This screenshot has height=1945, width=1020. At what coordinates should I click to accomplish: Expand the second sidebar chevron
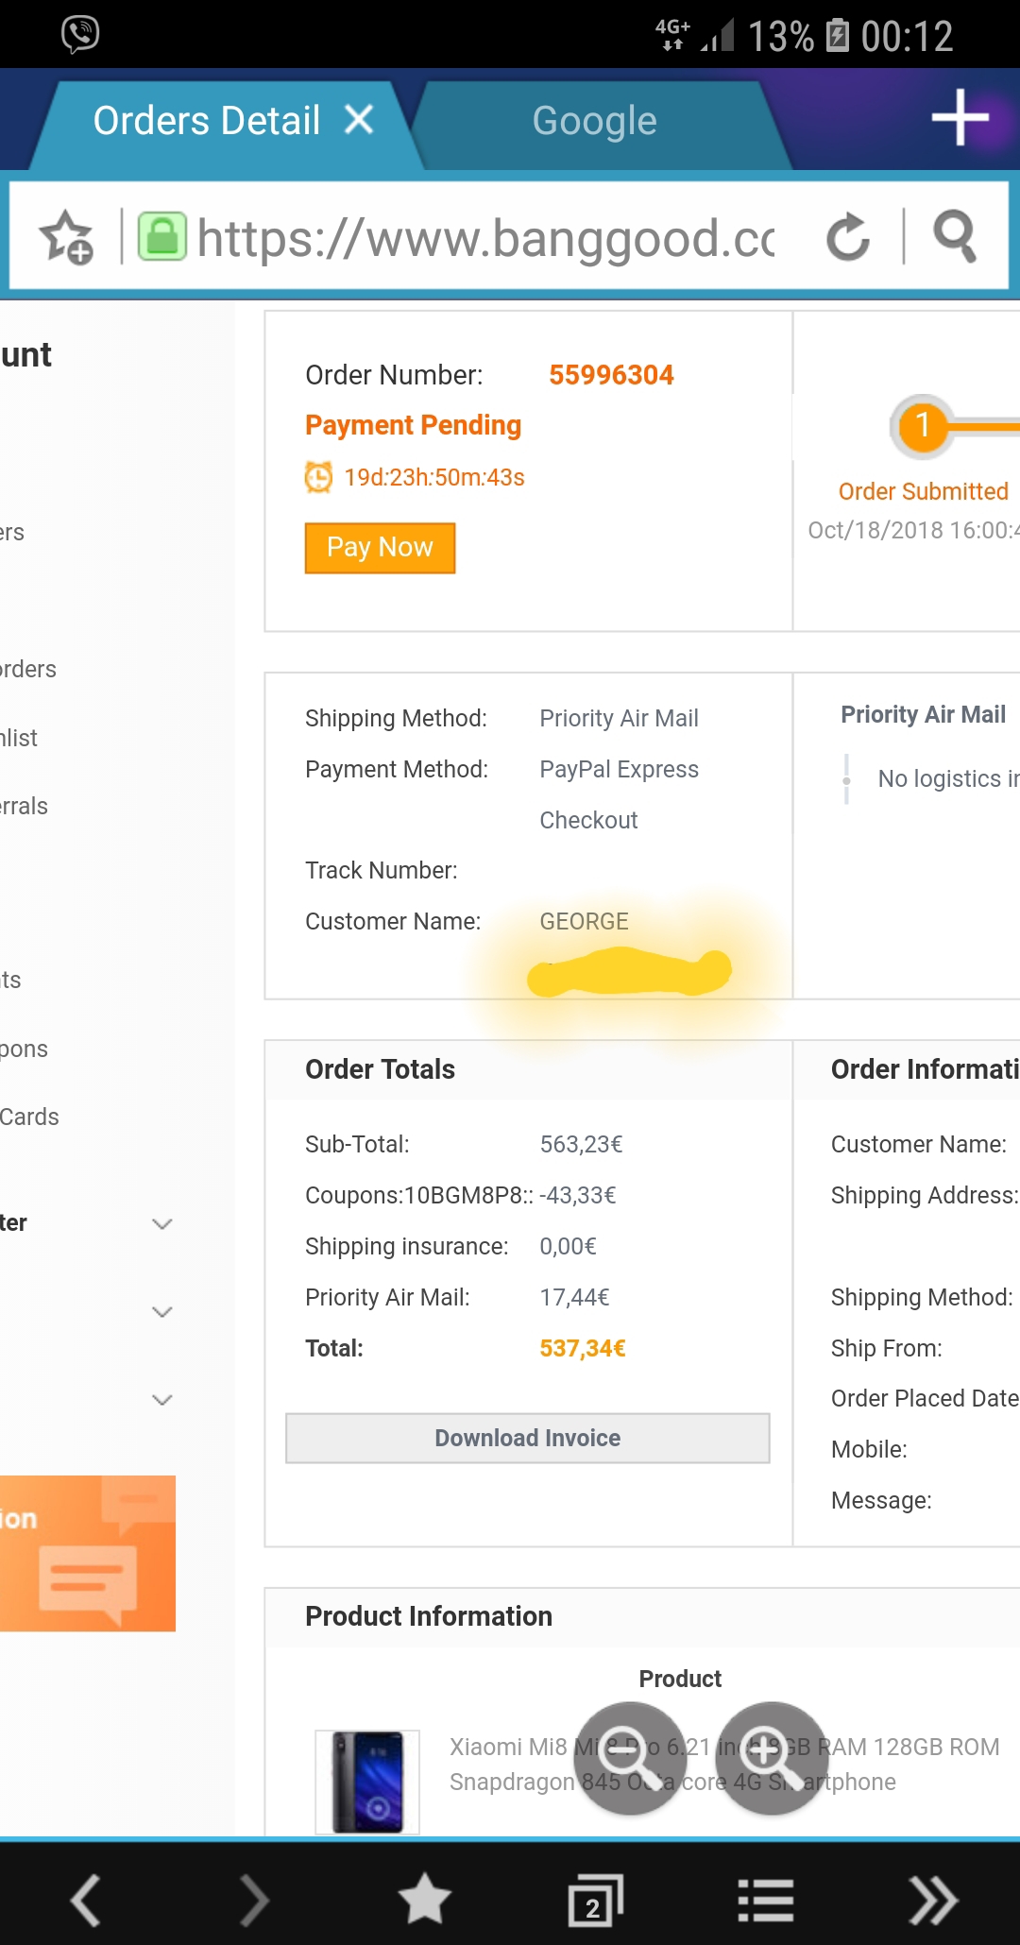(162, 1312)
